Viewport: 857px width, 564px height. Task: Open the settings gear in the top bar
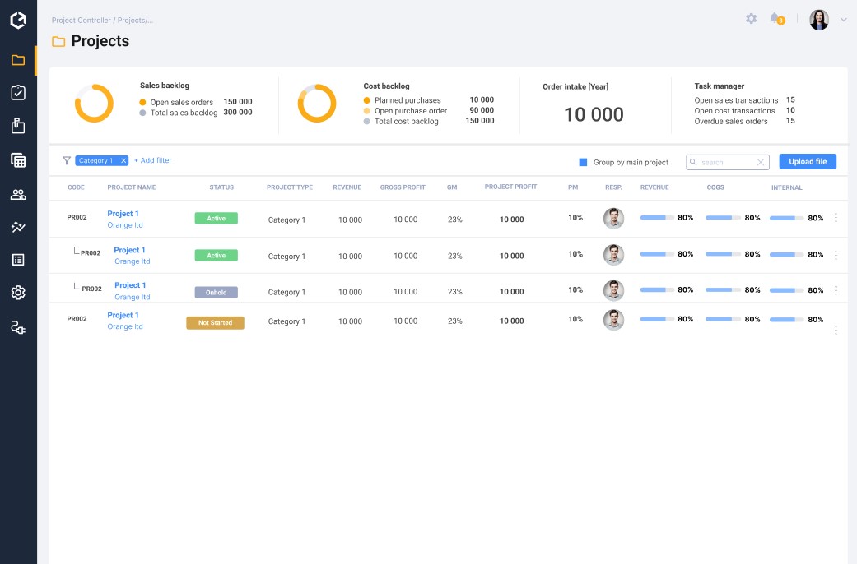click(751, 18)
